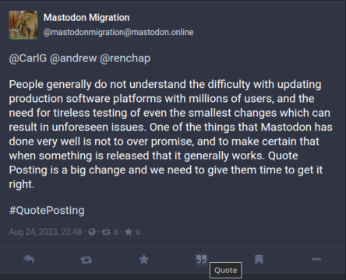The height and width of the screenshot is (280, 346).
Task: Open the @renchap mention
Action: click(x=125, y=58)
